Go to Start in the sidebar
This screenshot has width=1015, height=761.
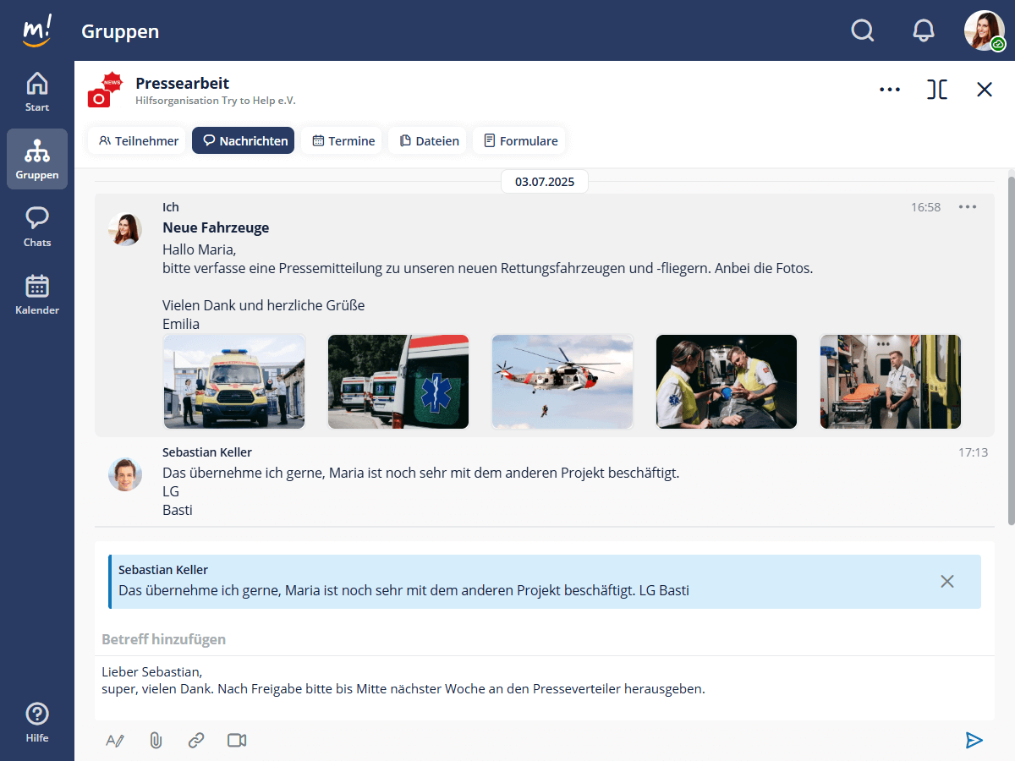tap(37, 91)
